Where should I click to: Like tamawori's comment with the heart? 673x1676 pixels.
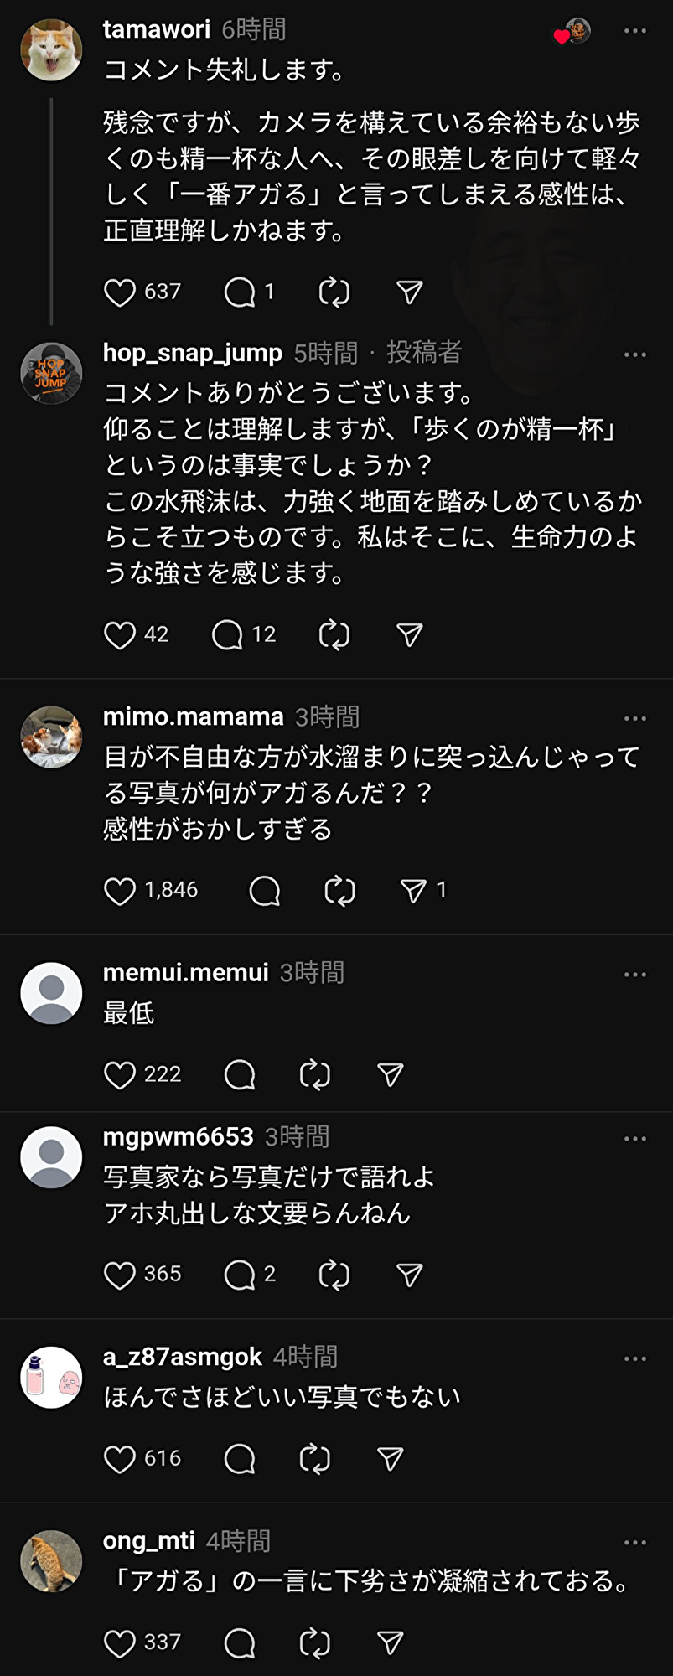tap(120, 292)
